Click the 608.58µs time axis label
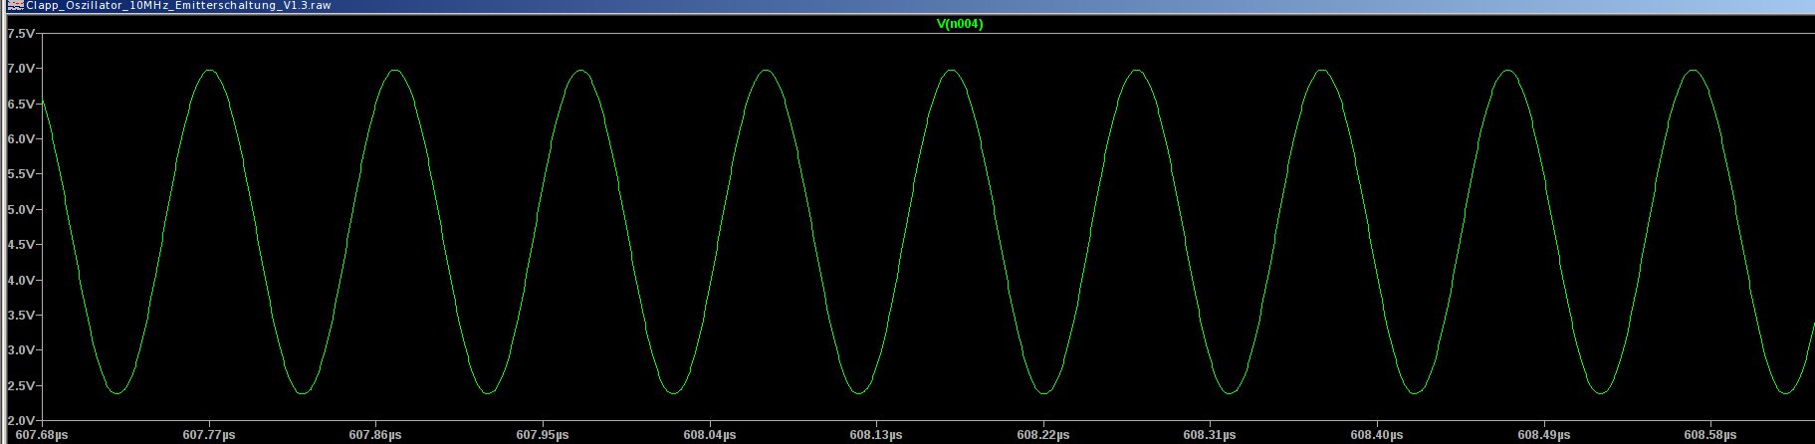1815x444 pixels. pyautogui.click(x=1710, y=435)
